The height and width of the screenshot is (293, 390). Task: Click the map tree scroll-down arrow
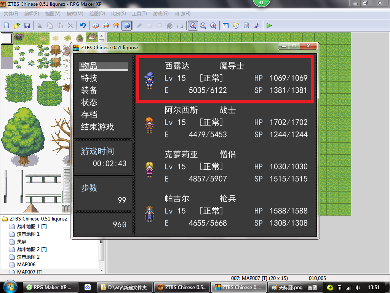pos(101,270)
